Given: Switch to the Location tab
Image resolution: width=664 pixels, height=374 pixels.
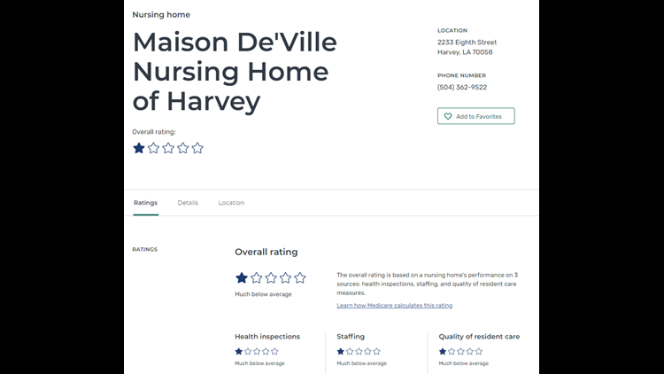Looking at the screenshot, I should pyautogui.click(x=231, y=203).
